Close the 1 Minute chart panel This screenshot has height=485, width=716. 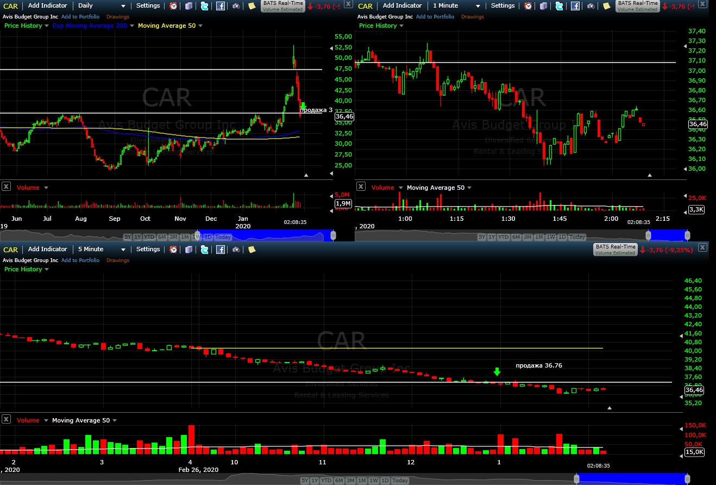pyautogui.click(x=702, y=4)
